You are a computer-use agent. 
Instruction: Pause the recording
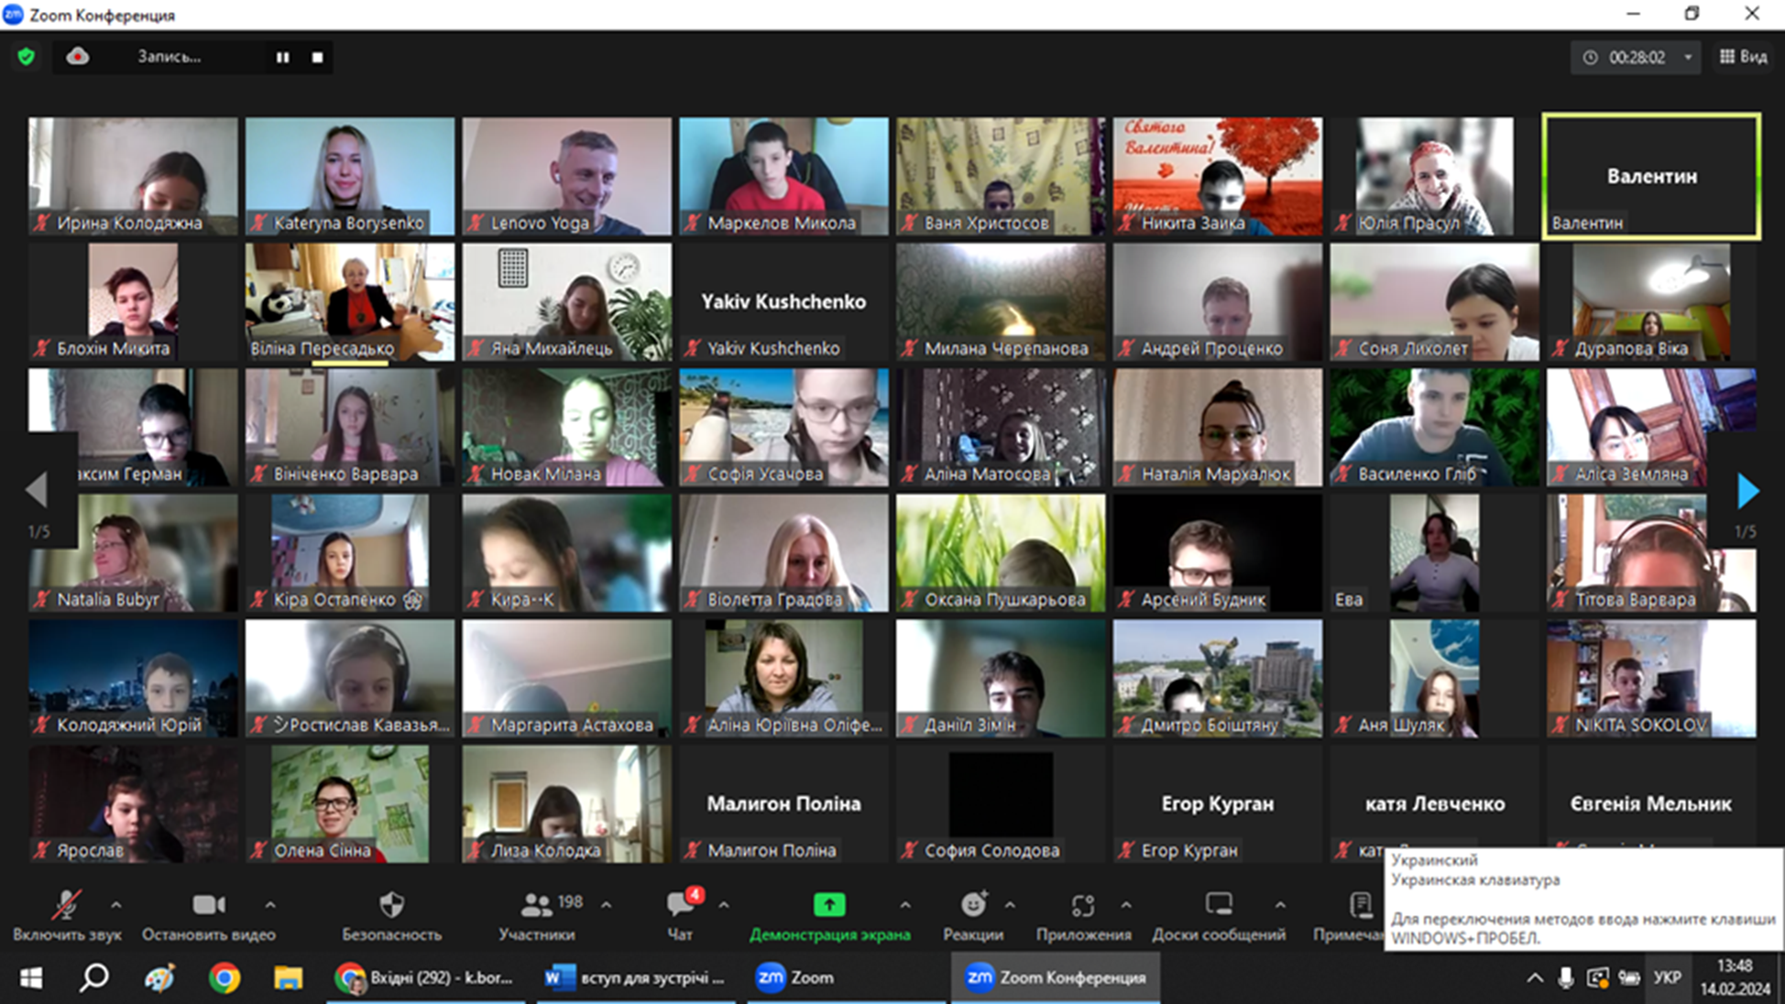click(283, 57)
